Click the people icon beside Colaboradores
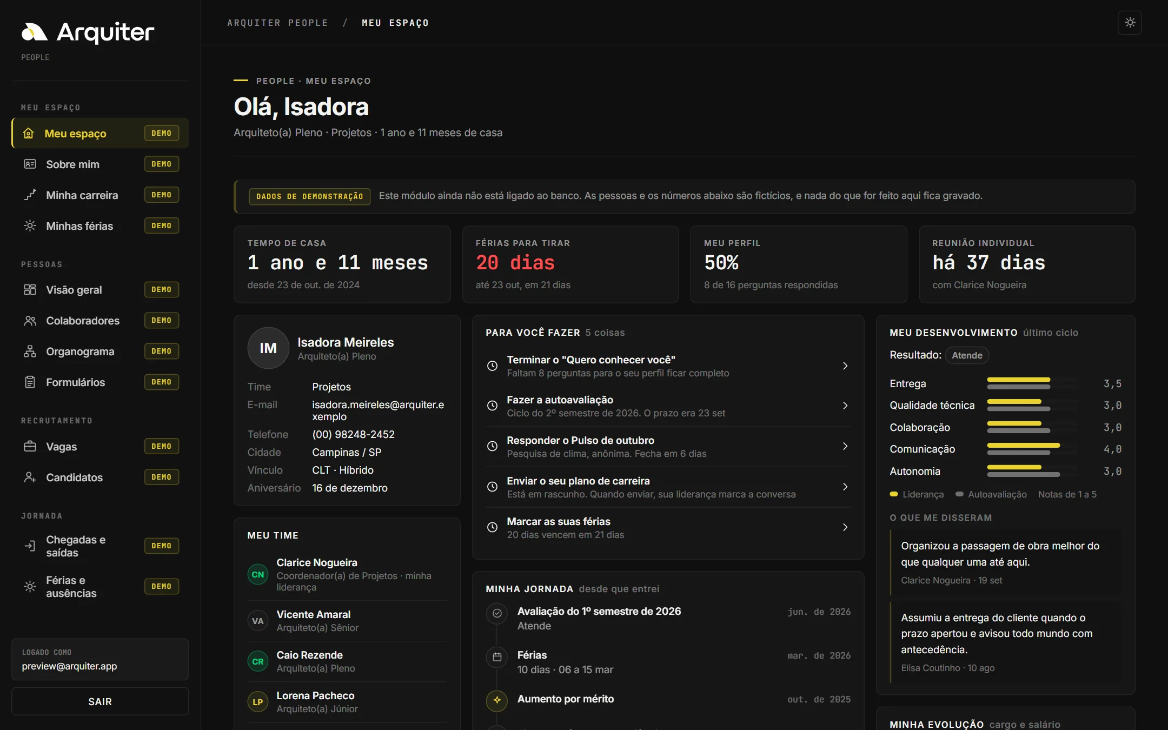 (x=30, y=320)
